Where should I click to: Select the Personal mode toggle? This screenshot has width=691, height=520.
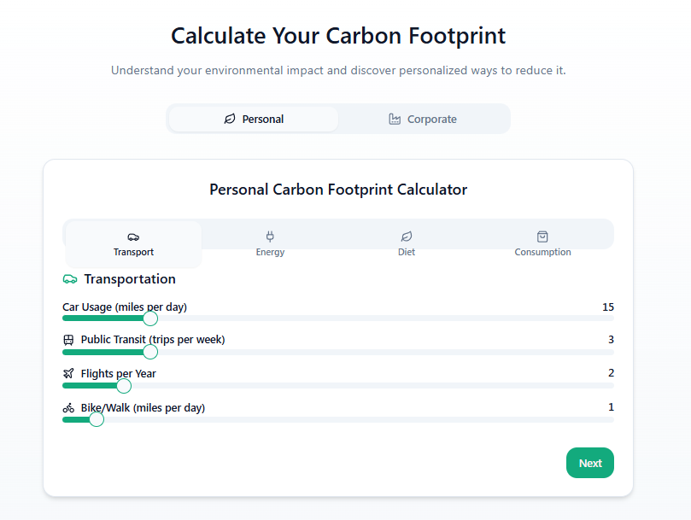254,119
